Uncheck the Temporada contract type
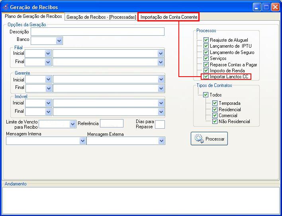 click(215, 103)
